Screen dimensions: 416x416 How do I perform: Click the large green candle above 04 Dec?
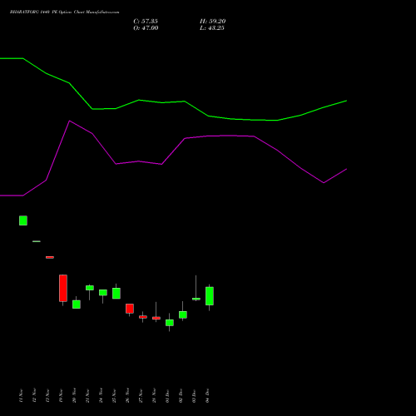pos(210,296)
